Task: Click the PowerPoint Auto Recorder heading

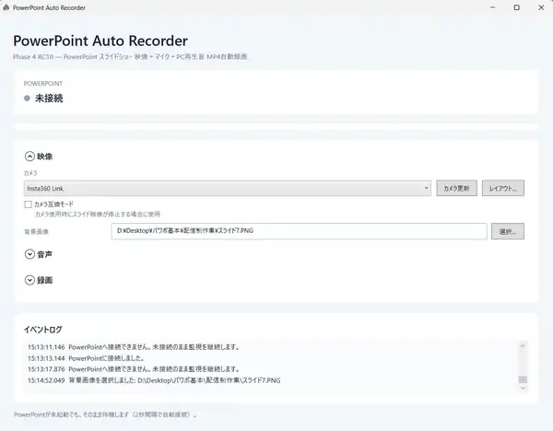Action: click(x=100, y=41)
